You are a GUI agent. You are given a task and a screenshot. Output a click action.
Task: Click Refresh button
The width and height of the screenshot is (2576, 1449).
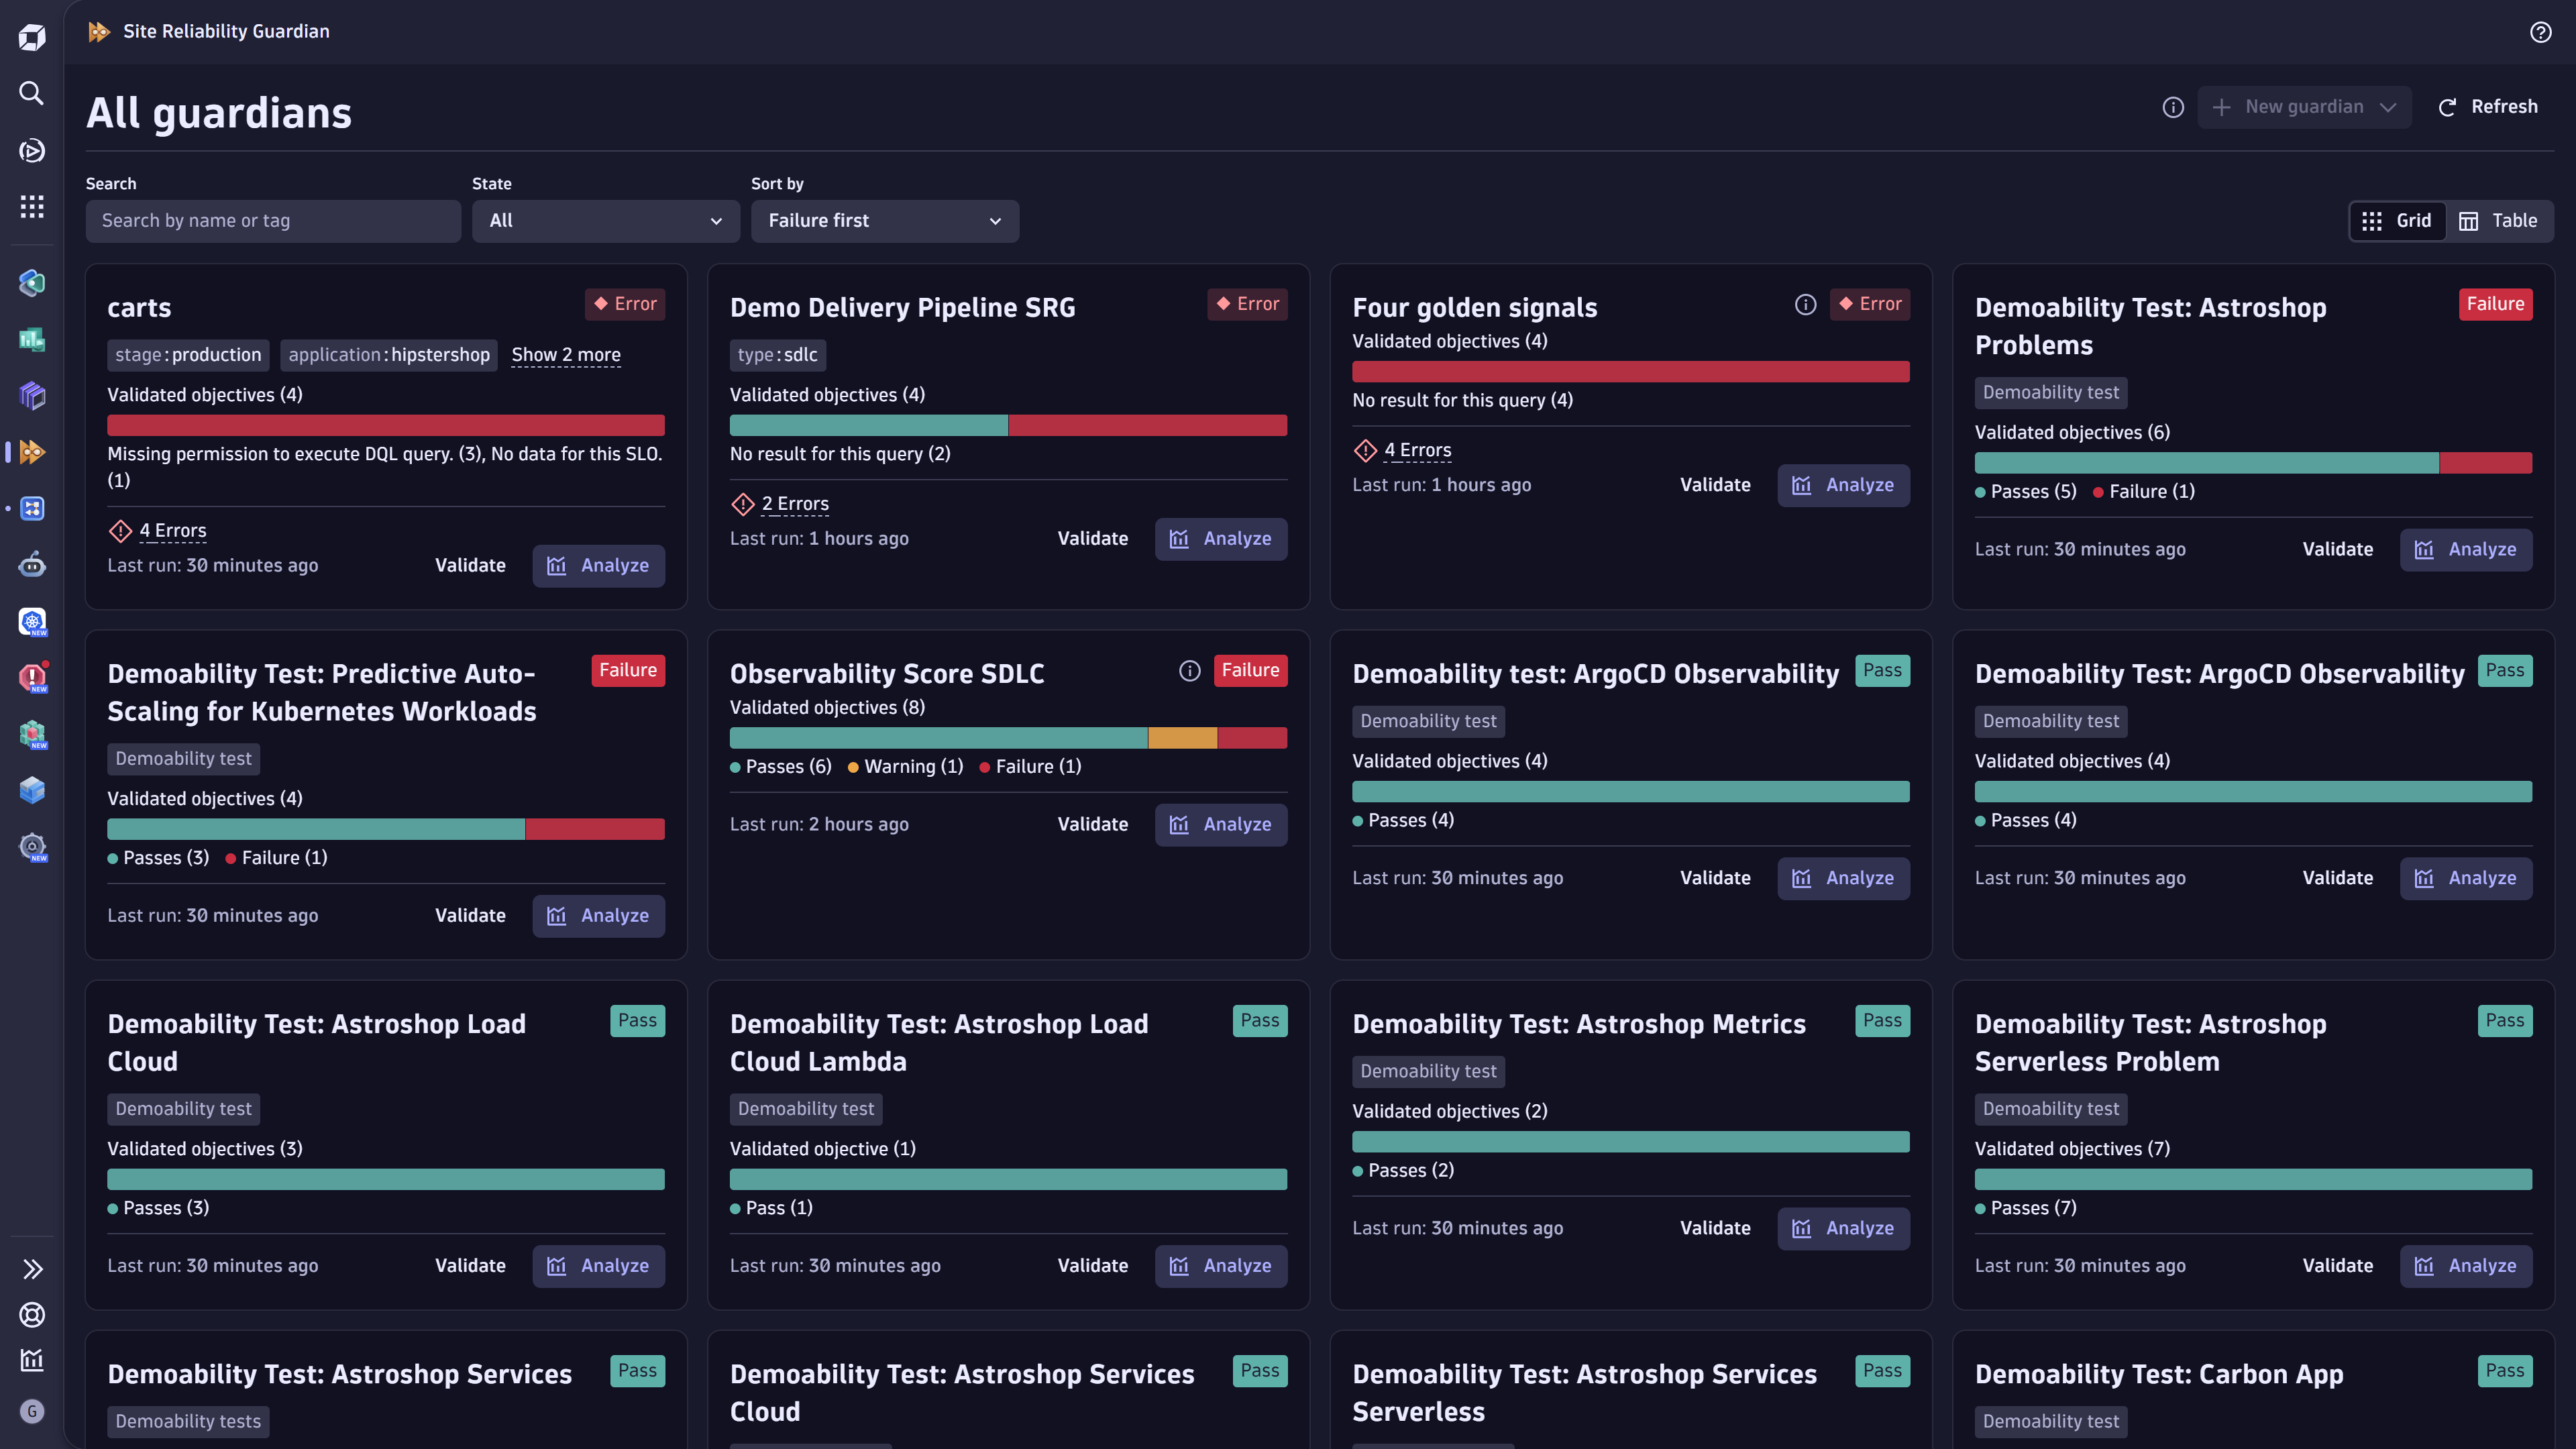[x=2488, y=107]
